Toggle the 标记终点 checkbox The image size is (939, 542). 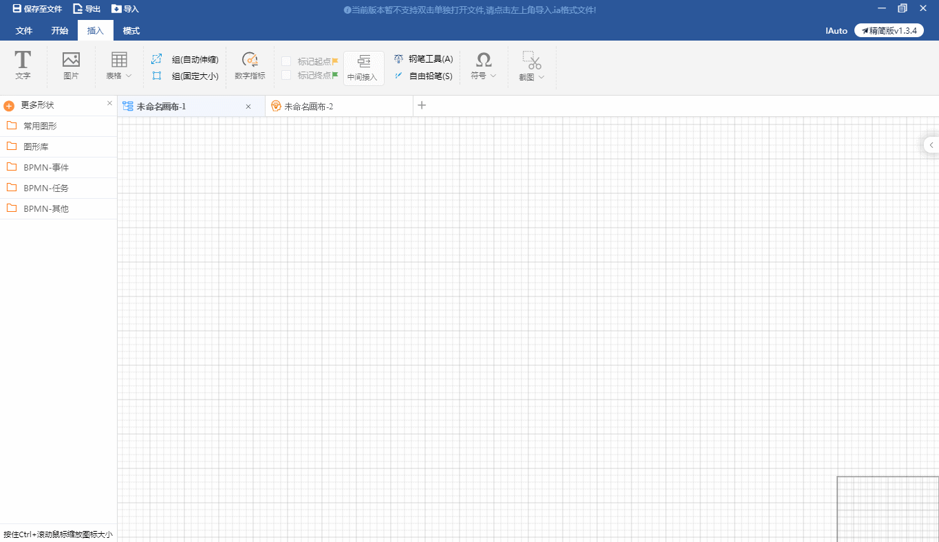click(286, 76)
